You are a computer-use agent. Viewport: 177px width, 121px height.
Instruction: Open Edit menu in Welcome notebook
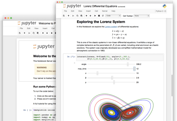click(x=29, y=28)
